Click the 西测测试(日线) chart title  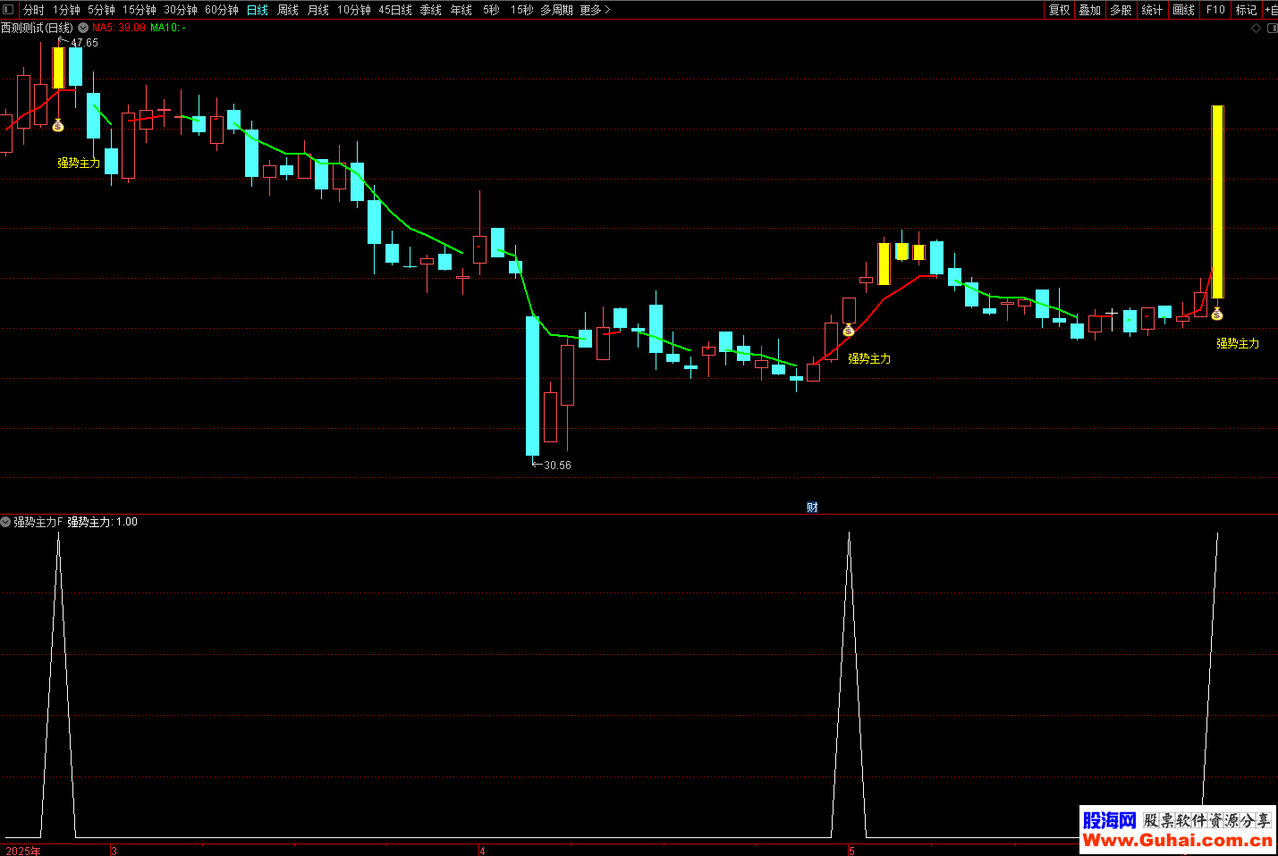coord(37,28)
